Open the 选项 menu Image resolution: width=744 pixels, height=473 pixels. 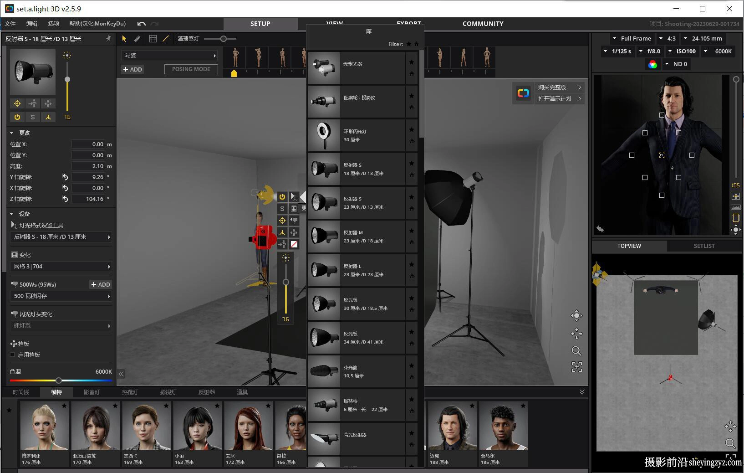click(54, 24)
